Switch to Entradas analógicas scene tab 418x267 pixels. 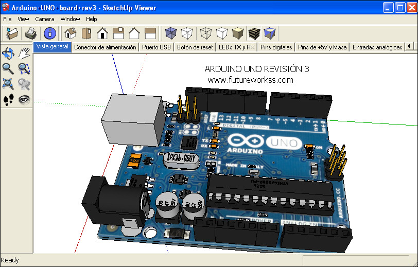[377, 47]
